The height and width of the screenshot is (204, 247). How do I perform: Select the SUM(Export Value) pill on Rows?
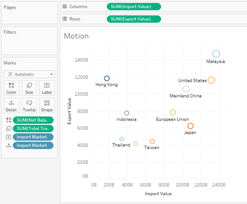134,19
